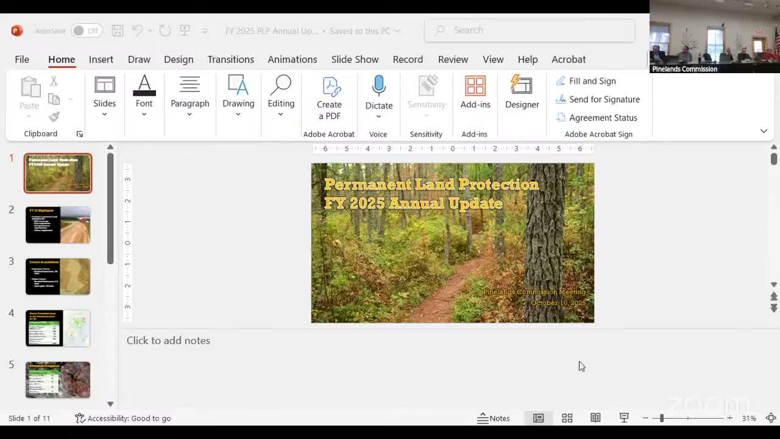
Task: Start Slide Show from status bar
Action: (x=624, y=418)
